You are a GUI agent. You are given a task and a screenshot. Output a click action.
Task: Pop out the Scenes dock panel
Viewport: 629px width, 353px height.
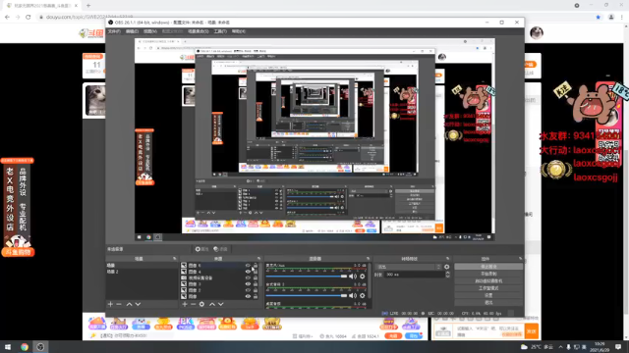coord(175,259)
